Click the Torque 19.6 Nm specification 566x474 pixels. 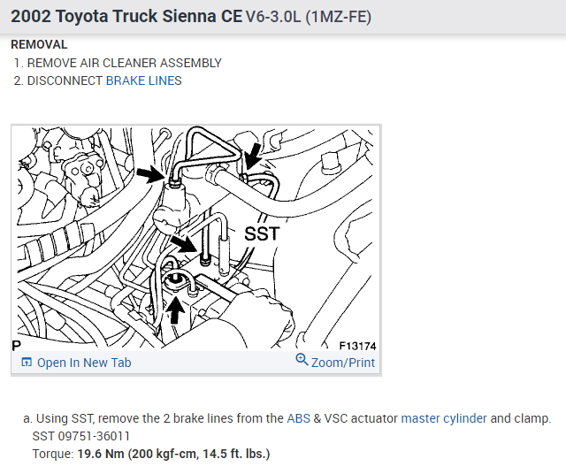tap(150, 454)
